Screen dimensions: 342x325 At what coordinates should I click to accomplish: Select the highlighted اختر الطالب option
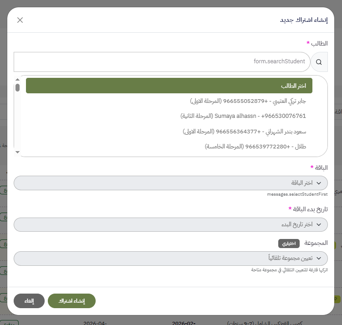[x=169, y=86]
